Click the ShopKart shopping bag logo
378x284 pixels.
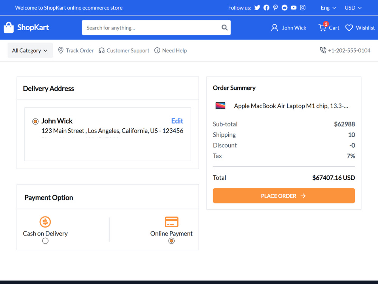9,28
